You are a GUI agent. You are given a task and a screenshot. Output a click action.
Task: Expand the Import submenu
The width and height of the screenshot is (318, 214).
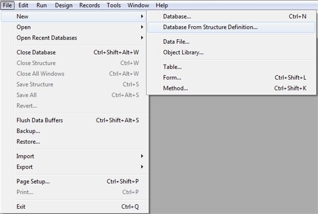25,156
